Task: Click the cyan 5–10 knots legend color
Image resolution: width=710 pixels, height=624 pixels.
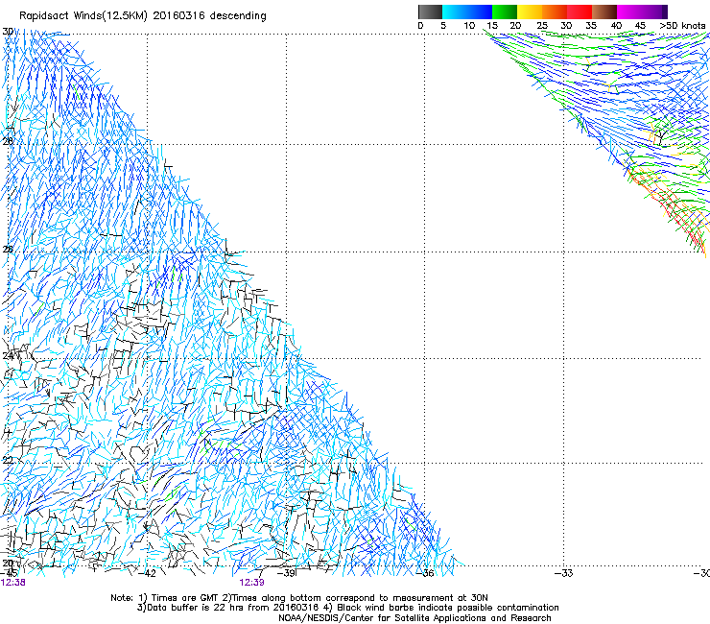Action: pos(455,12)
